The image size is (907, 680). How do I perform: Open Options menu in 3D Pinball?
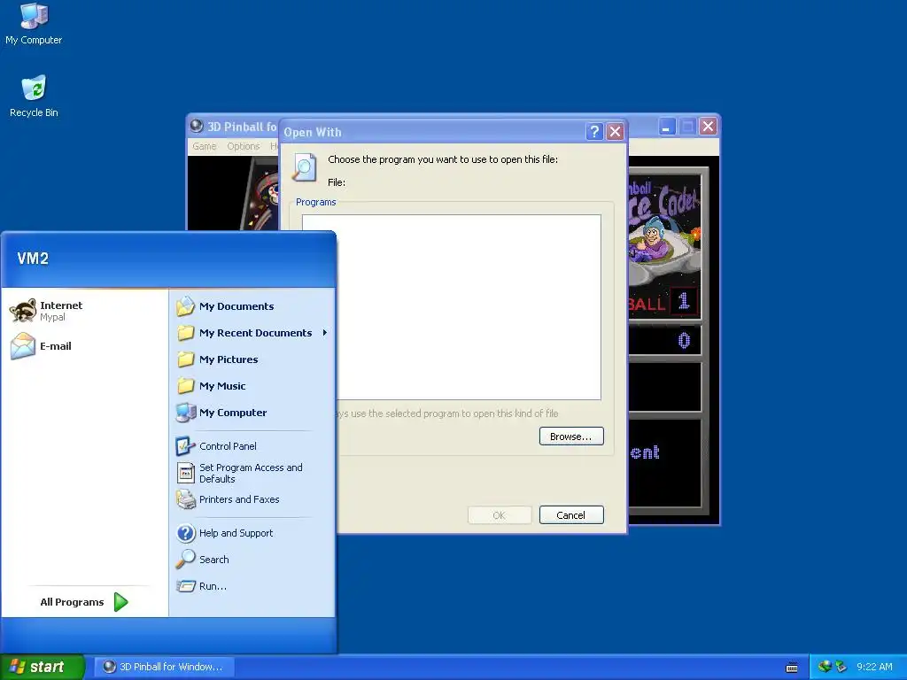click(244, 146)
